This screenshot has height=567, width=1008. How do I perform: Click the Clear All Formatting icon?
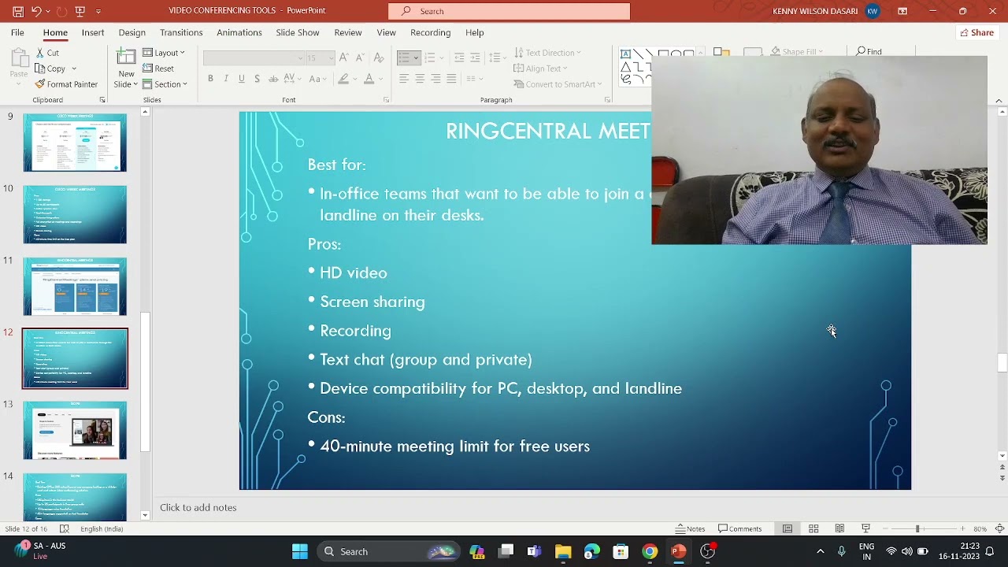[x=379, y=57]
